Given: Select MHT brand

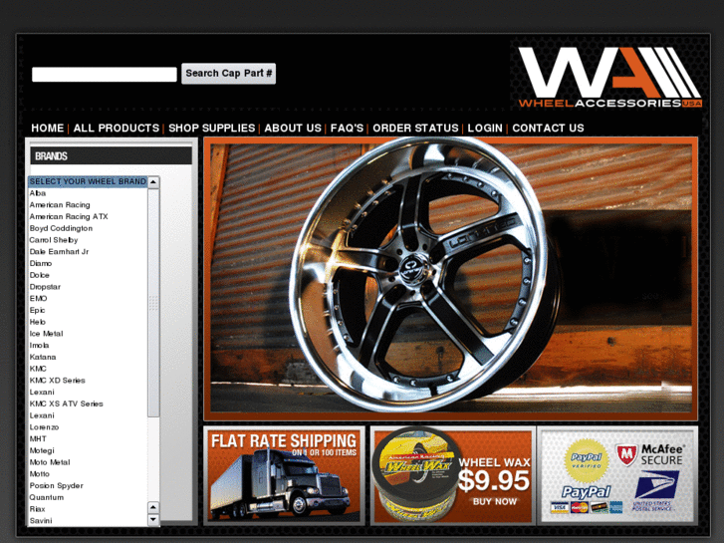Looking at the screenshot, I should 88,439.
